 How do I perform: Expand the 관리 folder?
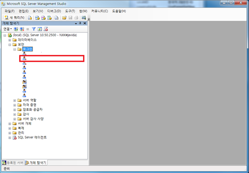[10, 133]
